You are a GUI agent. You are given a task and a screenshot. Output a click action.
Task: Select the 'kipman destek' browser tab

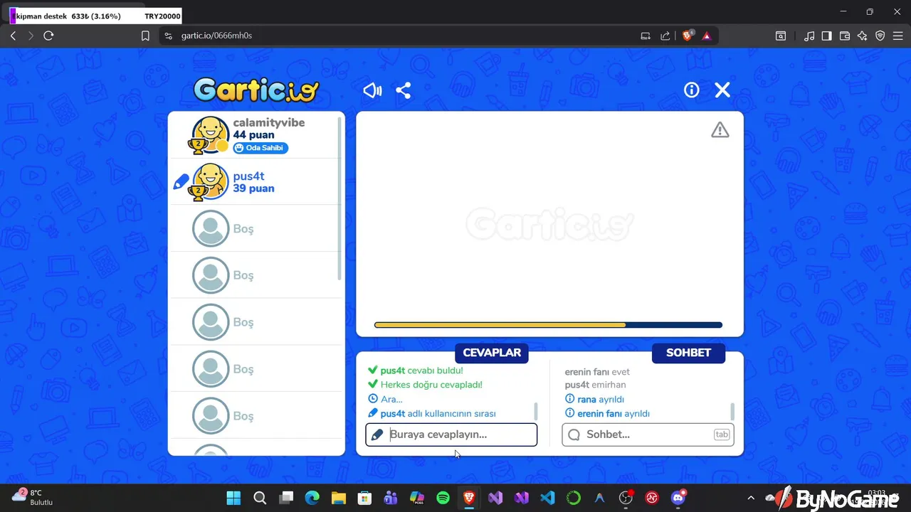(95, 16)
